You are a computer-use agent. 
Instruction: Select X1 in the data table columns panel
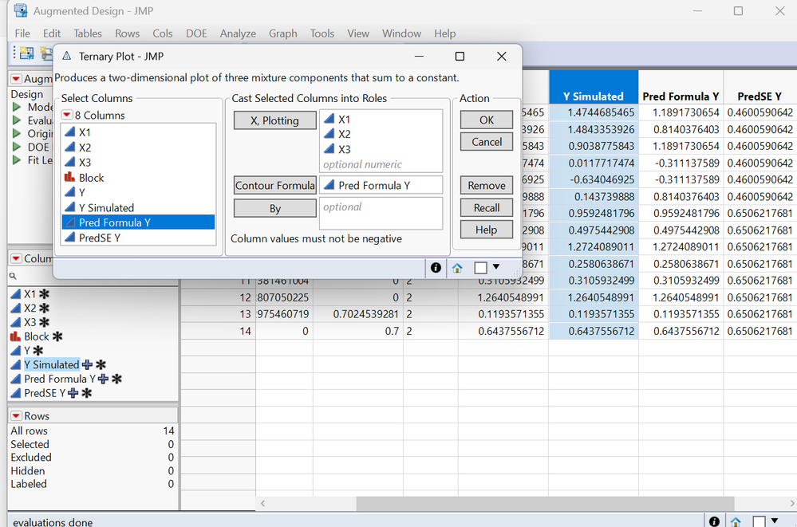coord(30,293)
